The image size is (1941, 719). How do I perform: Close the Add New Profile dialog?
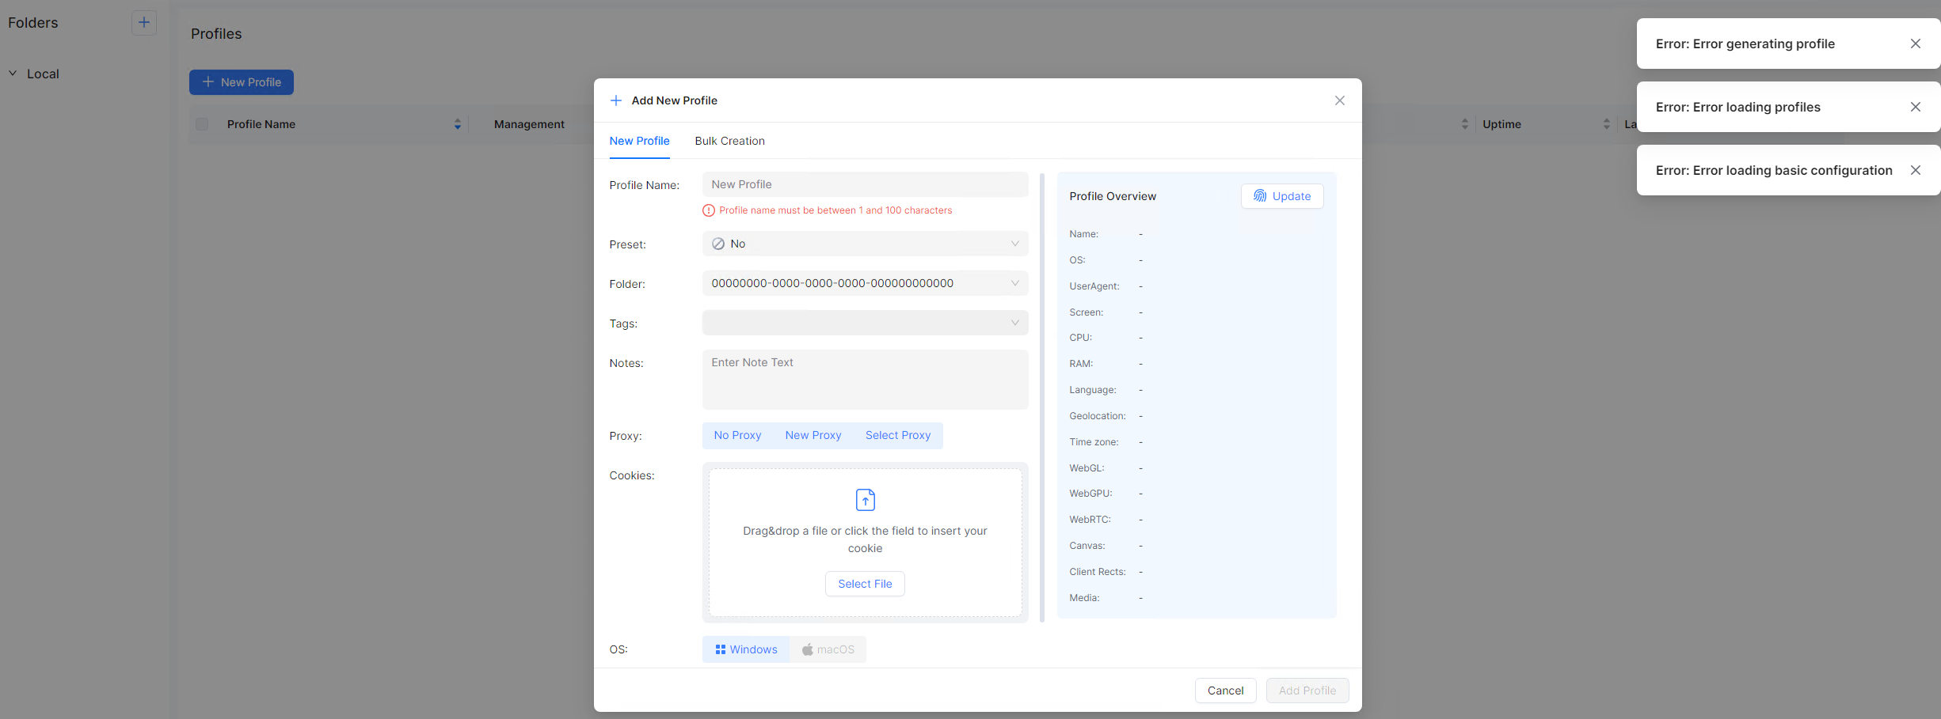(x=1339, y=100)
